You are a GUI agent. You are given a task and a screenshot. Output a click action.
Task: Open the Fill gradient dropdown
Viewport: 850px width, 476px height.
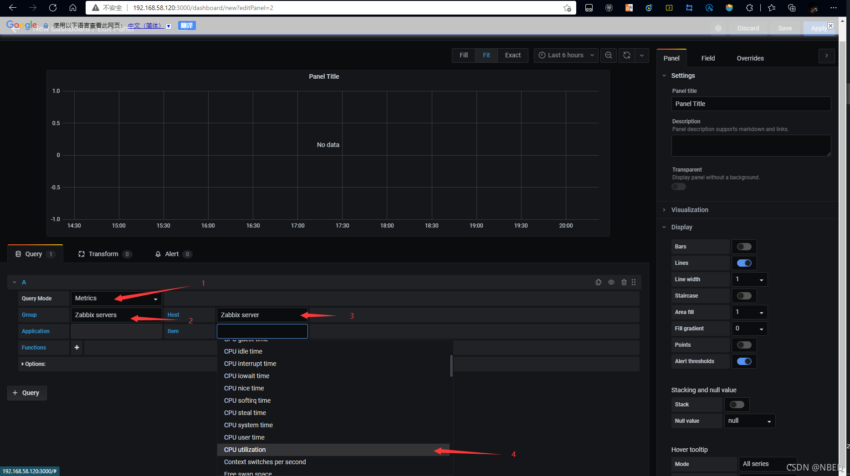(750, 329)
